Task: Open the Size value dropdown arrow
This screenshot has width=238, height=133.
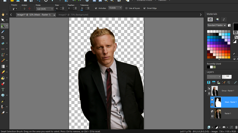Action: (63, 9)
